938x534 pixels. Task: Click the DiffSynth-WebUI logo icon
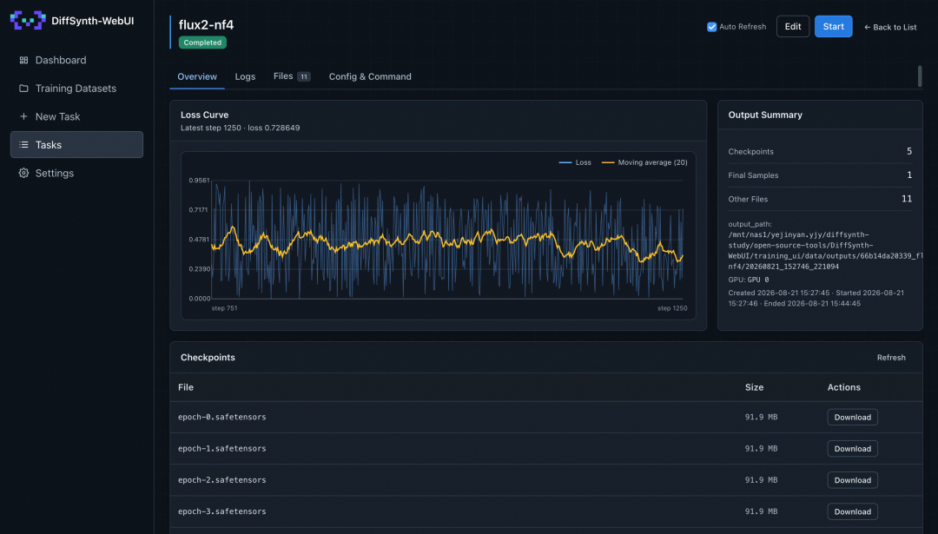28,20
